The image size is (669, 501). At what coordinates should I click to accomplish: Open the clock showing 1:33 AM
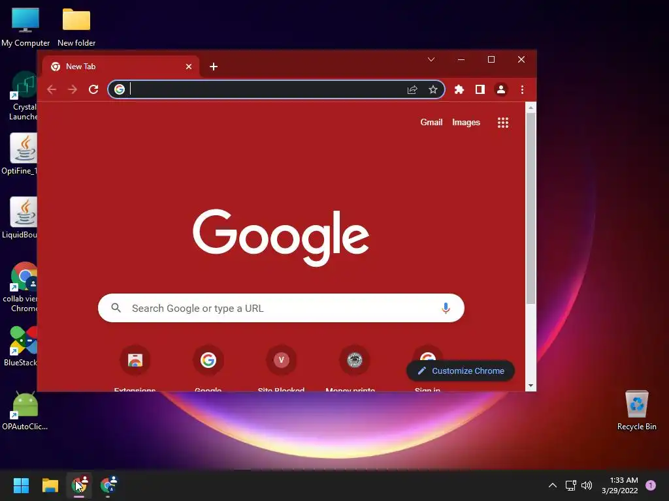click(x=620, y=485)
